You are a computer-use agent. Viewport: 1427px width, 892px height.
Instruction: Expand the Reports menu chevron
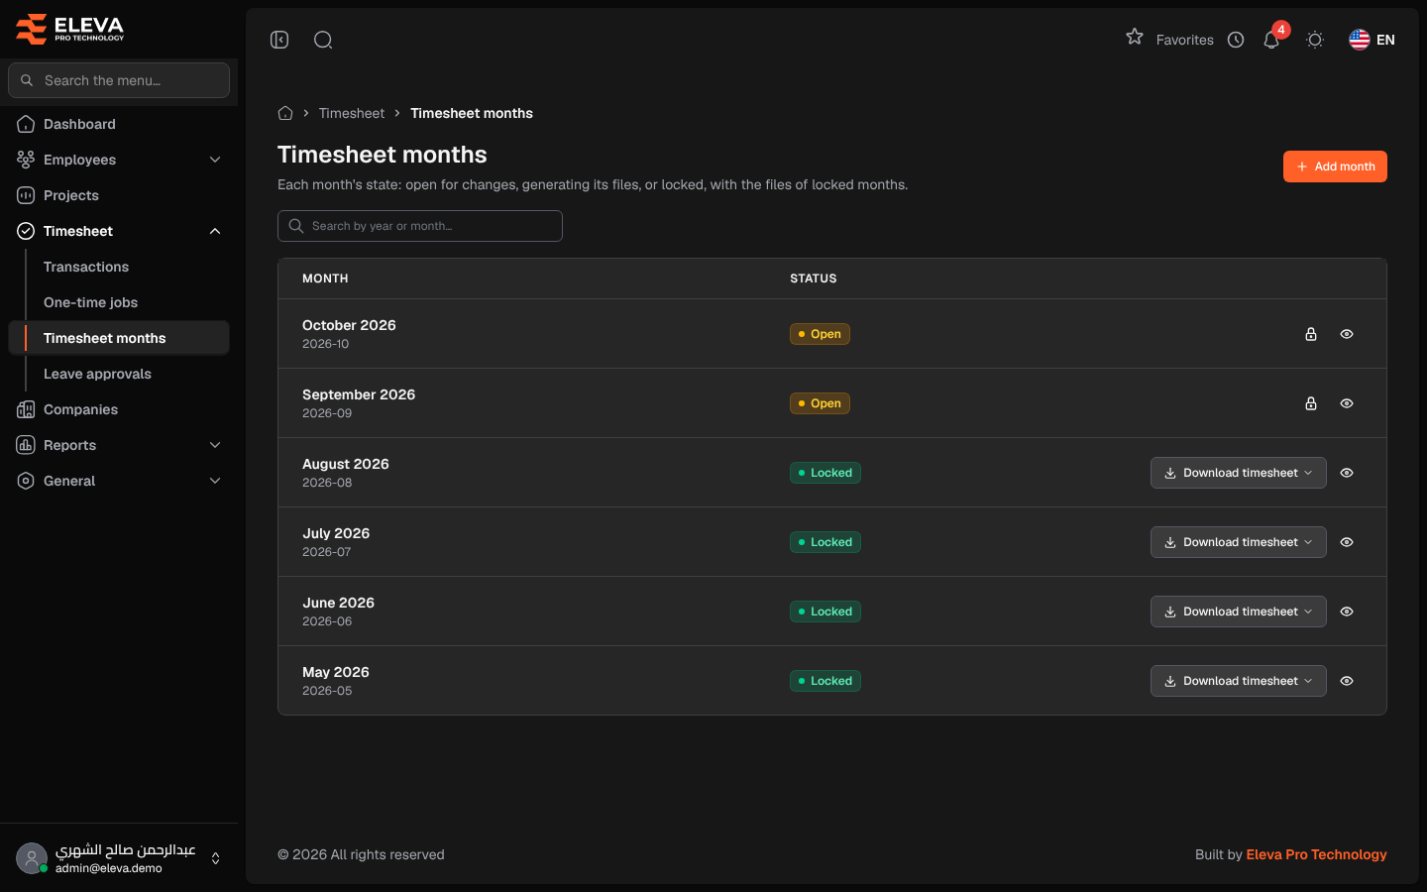[x=215, y=445]
